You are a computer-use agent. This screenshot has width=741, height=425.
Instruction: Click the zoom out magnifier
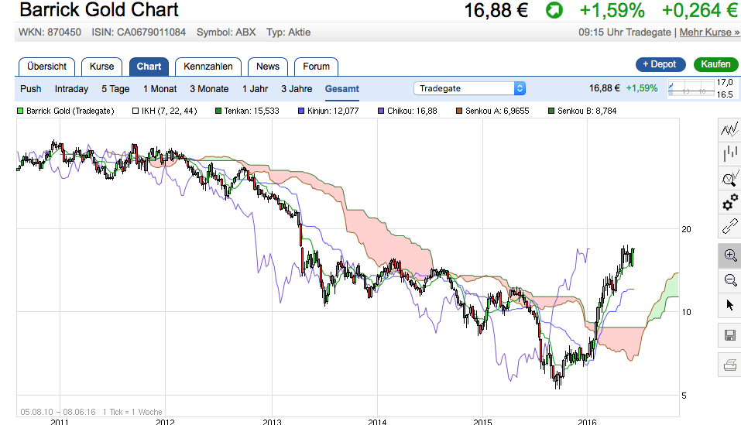729,279
